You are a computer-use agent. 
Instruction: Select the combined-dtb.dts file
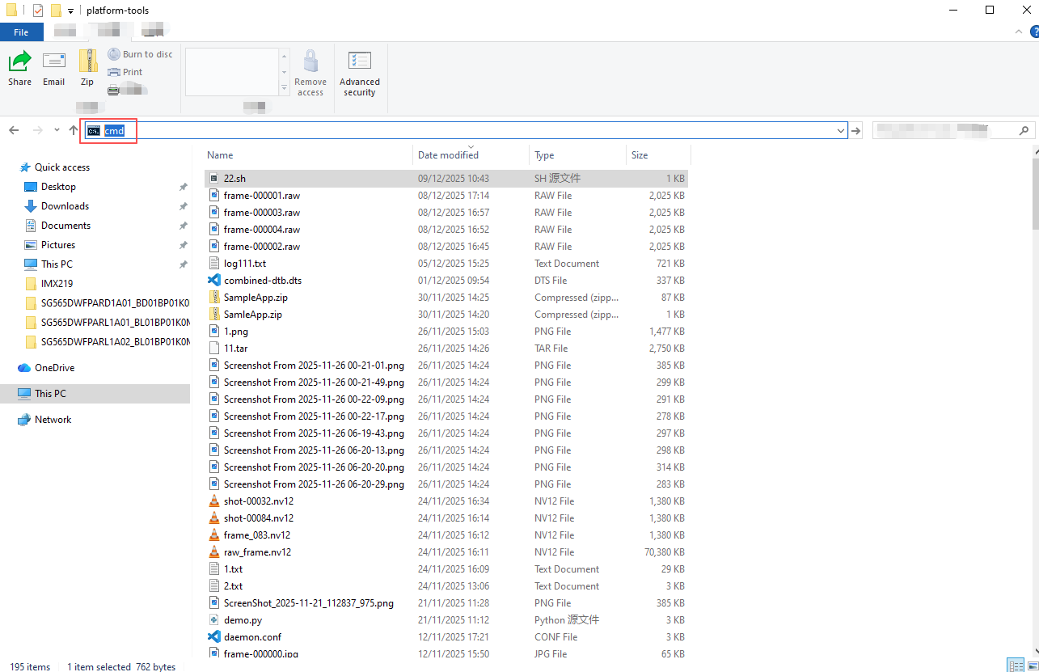point(262,281)
